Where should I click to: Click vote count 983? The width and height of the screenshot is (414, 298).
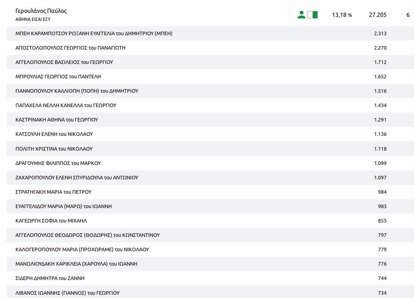click(382, 206)
